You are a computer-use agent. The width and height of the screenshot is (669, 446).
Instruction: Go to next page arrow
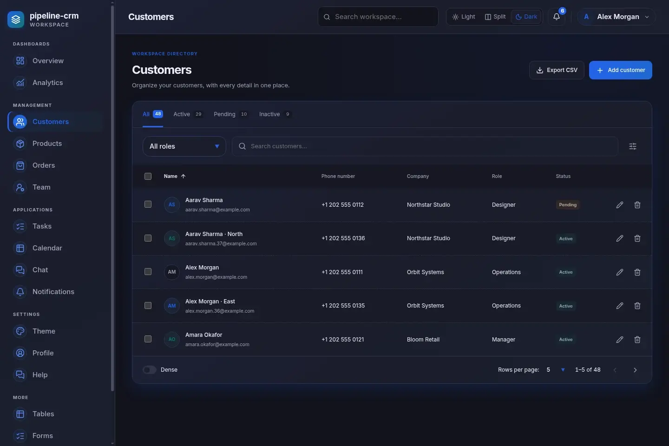635,370
